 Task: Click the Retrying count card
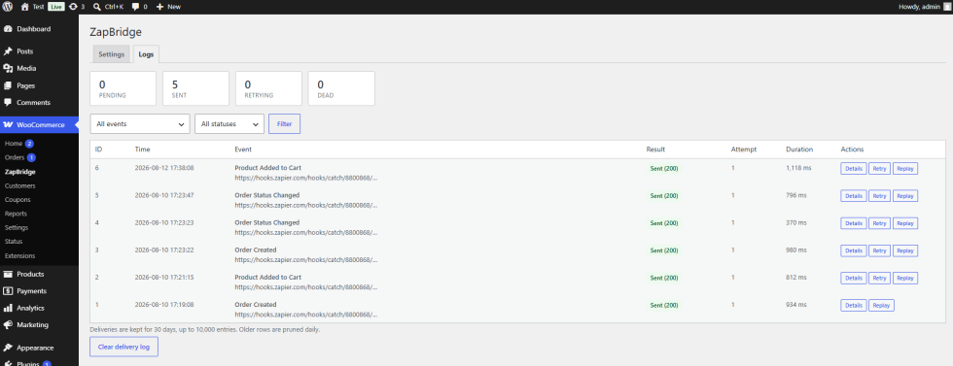pos(268,88)
